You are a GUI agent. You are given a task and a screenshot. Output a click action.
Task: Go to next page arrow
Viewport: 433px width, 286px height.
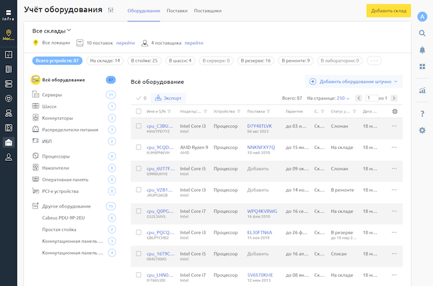[394, 98]
